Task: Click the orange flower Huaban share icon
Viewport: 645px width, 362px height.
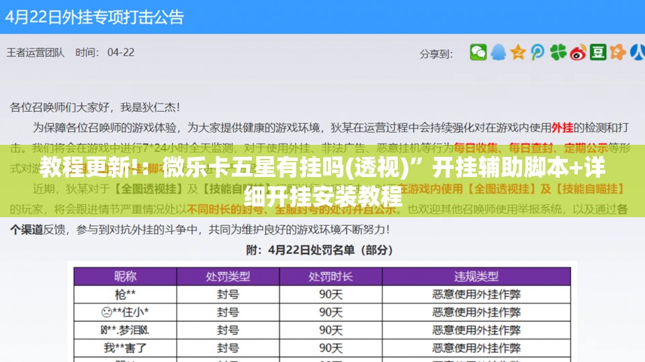Action: (x=618, y=52)
